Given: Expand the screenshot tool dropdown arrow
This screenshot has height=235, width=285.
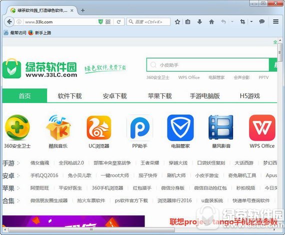Looking at the screenshot, I should point(251,21).
